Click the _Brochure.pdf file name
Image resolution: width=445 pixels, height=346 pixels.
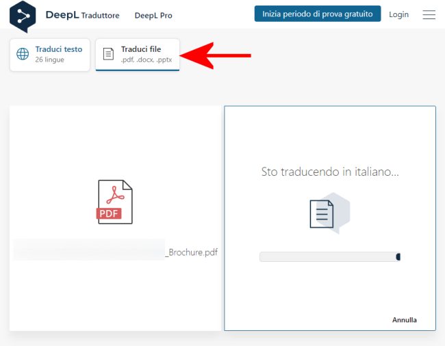click(192, 252)
